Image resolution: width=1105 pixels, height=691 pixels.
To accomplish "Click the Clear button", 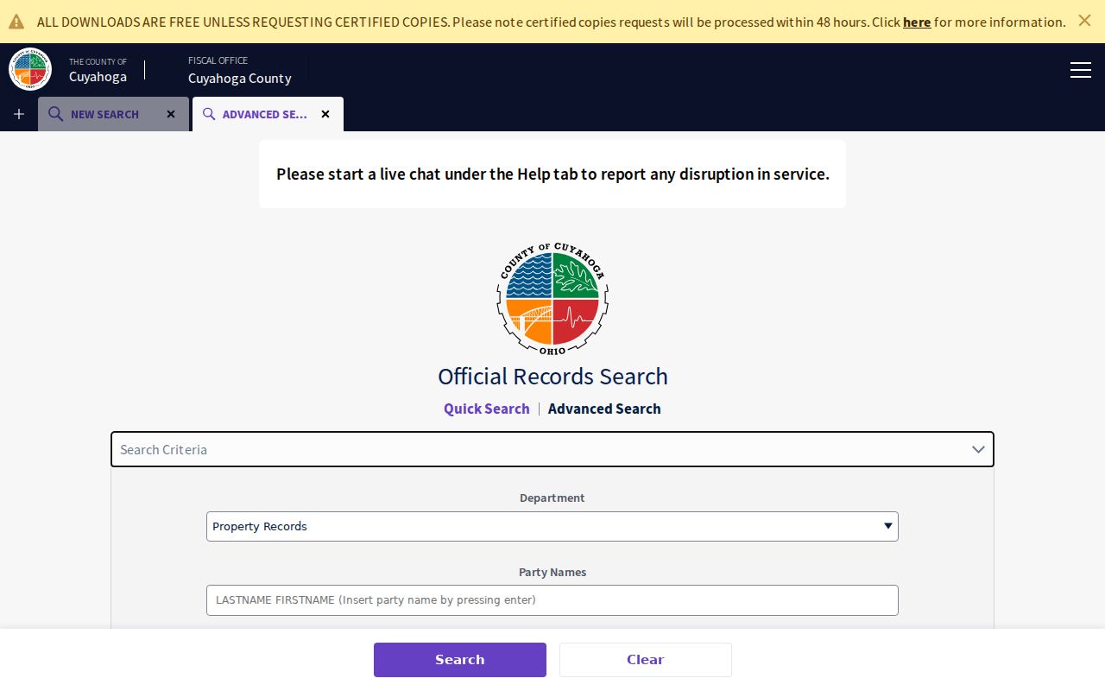I will pos(646,660).
